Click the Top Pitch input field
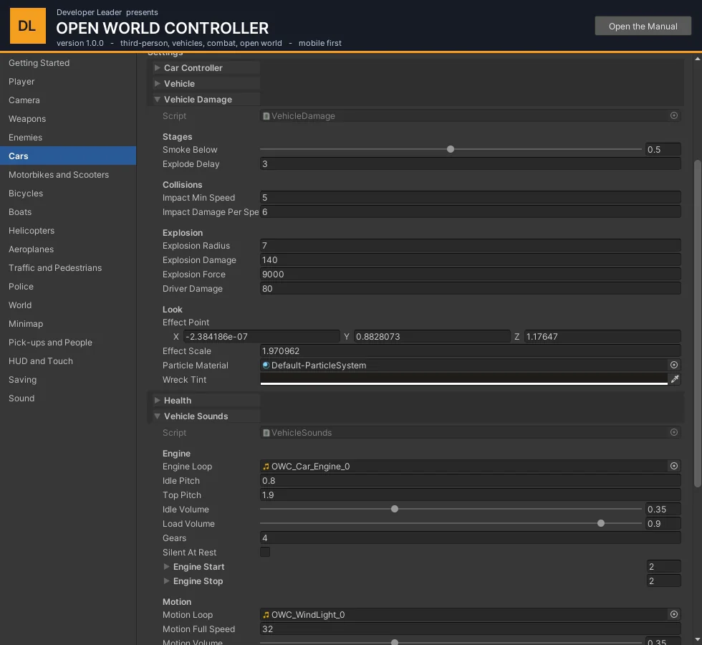 tap(471, 495)
